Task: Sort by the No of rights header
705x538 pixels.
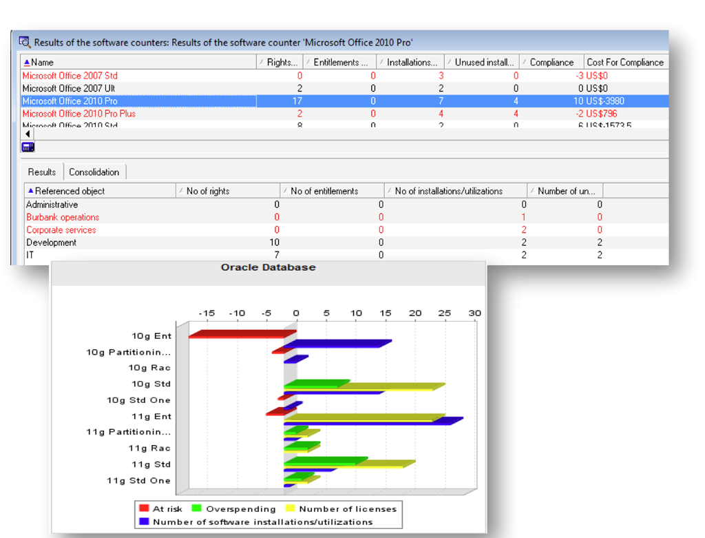Action: pyautogui.click(x=228, y=191)
